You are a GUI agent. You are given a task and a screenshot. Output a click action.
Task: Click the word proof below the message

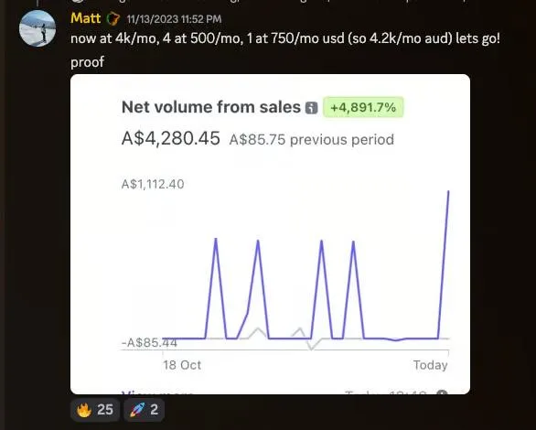87,62
